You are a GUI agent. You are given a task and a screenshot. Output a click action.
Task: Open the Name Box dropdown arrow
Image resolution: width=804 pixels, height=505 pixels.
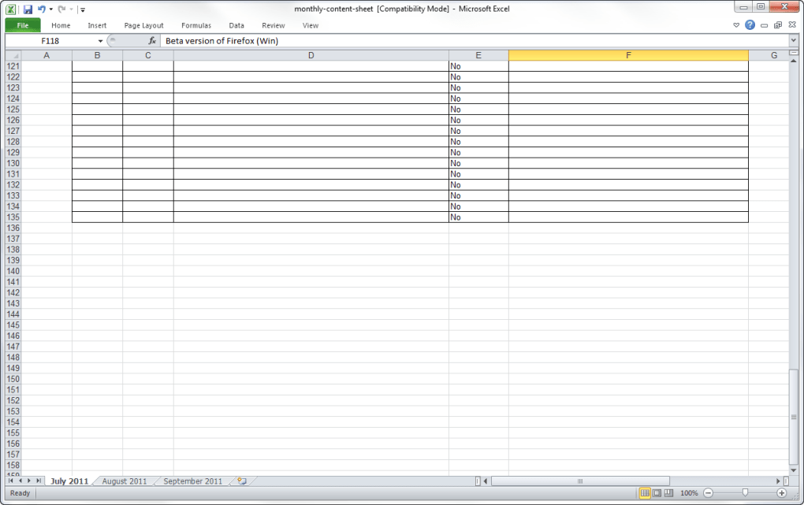(100, 41)
